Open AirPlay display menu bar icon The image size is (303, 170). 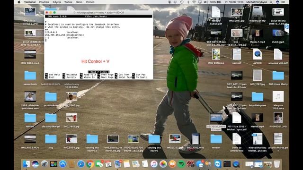click(200, 2)
